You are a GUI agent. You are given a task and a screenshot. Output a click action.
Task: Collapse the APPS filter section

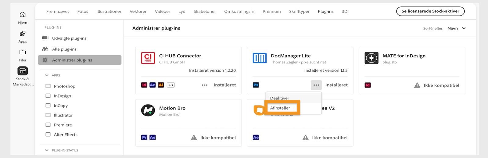pos(47,75)
